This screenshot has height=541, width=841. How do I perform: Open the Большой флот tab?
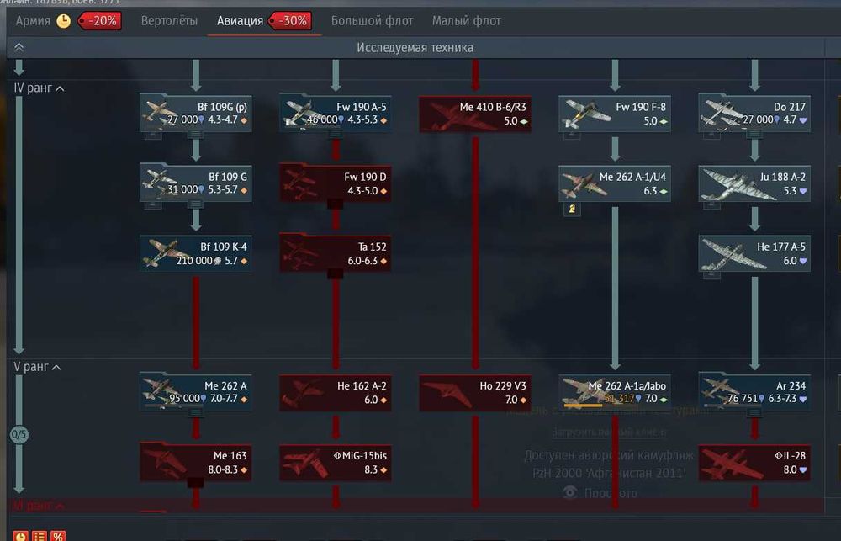[x=372, y=21]
